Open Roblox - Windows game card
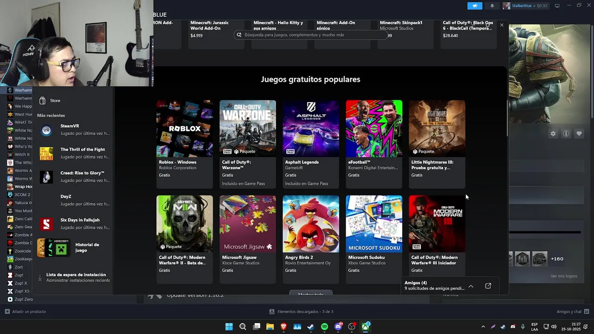The image size is (594, 334). (x=185, y=144)
